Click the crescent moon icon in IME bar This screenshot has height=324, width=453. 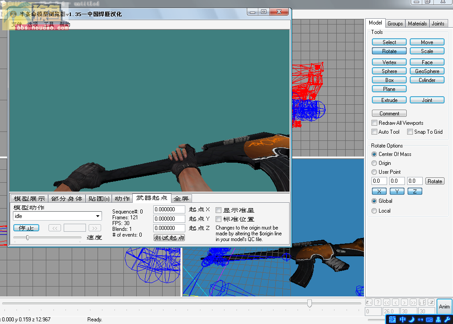pos(412,320)
